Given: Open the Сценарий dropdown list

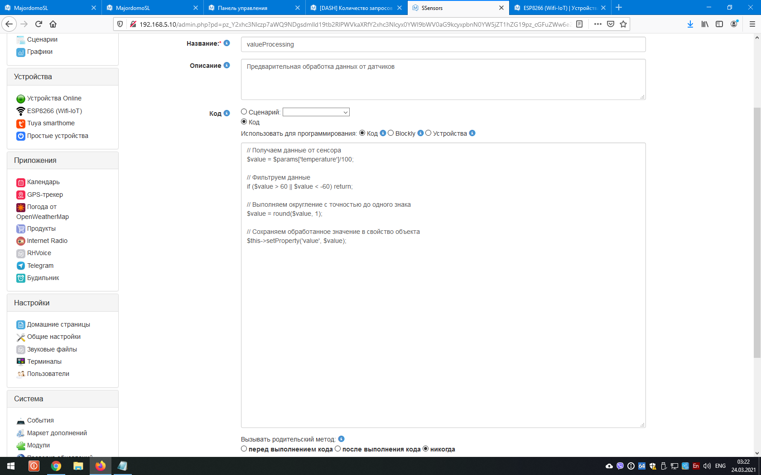Looking at the screenshot, I should coord(316,112).
